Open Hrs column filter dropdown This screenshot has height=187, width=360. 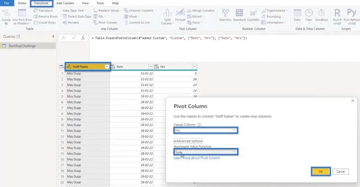point(194,67)
